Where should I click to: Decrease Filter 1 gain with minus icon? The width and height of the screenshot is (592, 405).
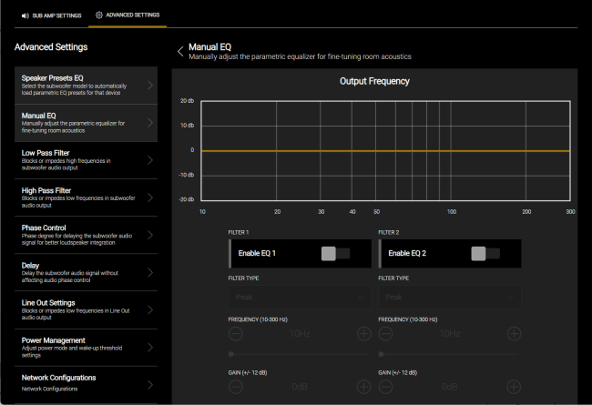click(236, 387)
